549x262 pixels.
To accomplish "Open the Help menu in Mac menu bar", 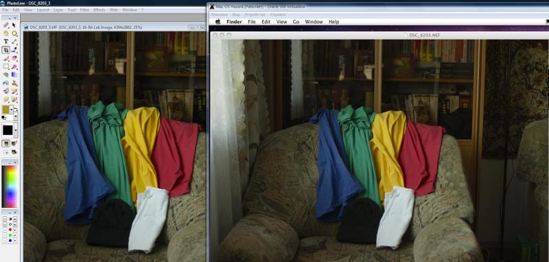I will pyautogui.click(x=334, y=22).
